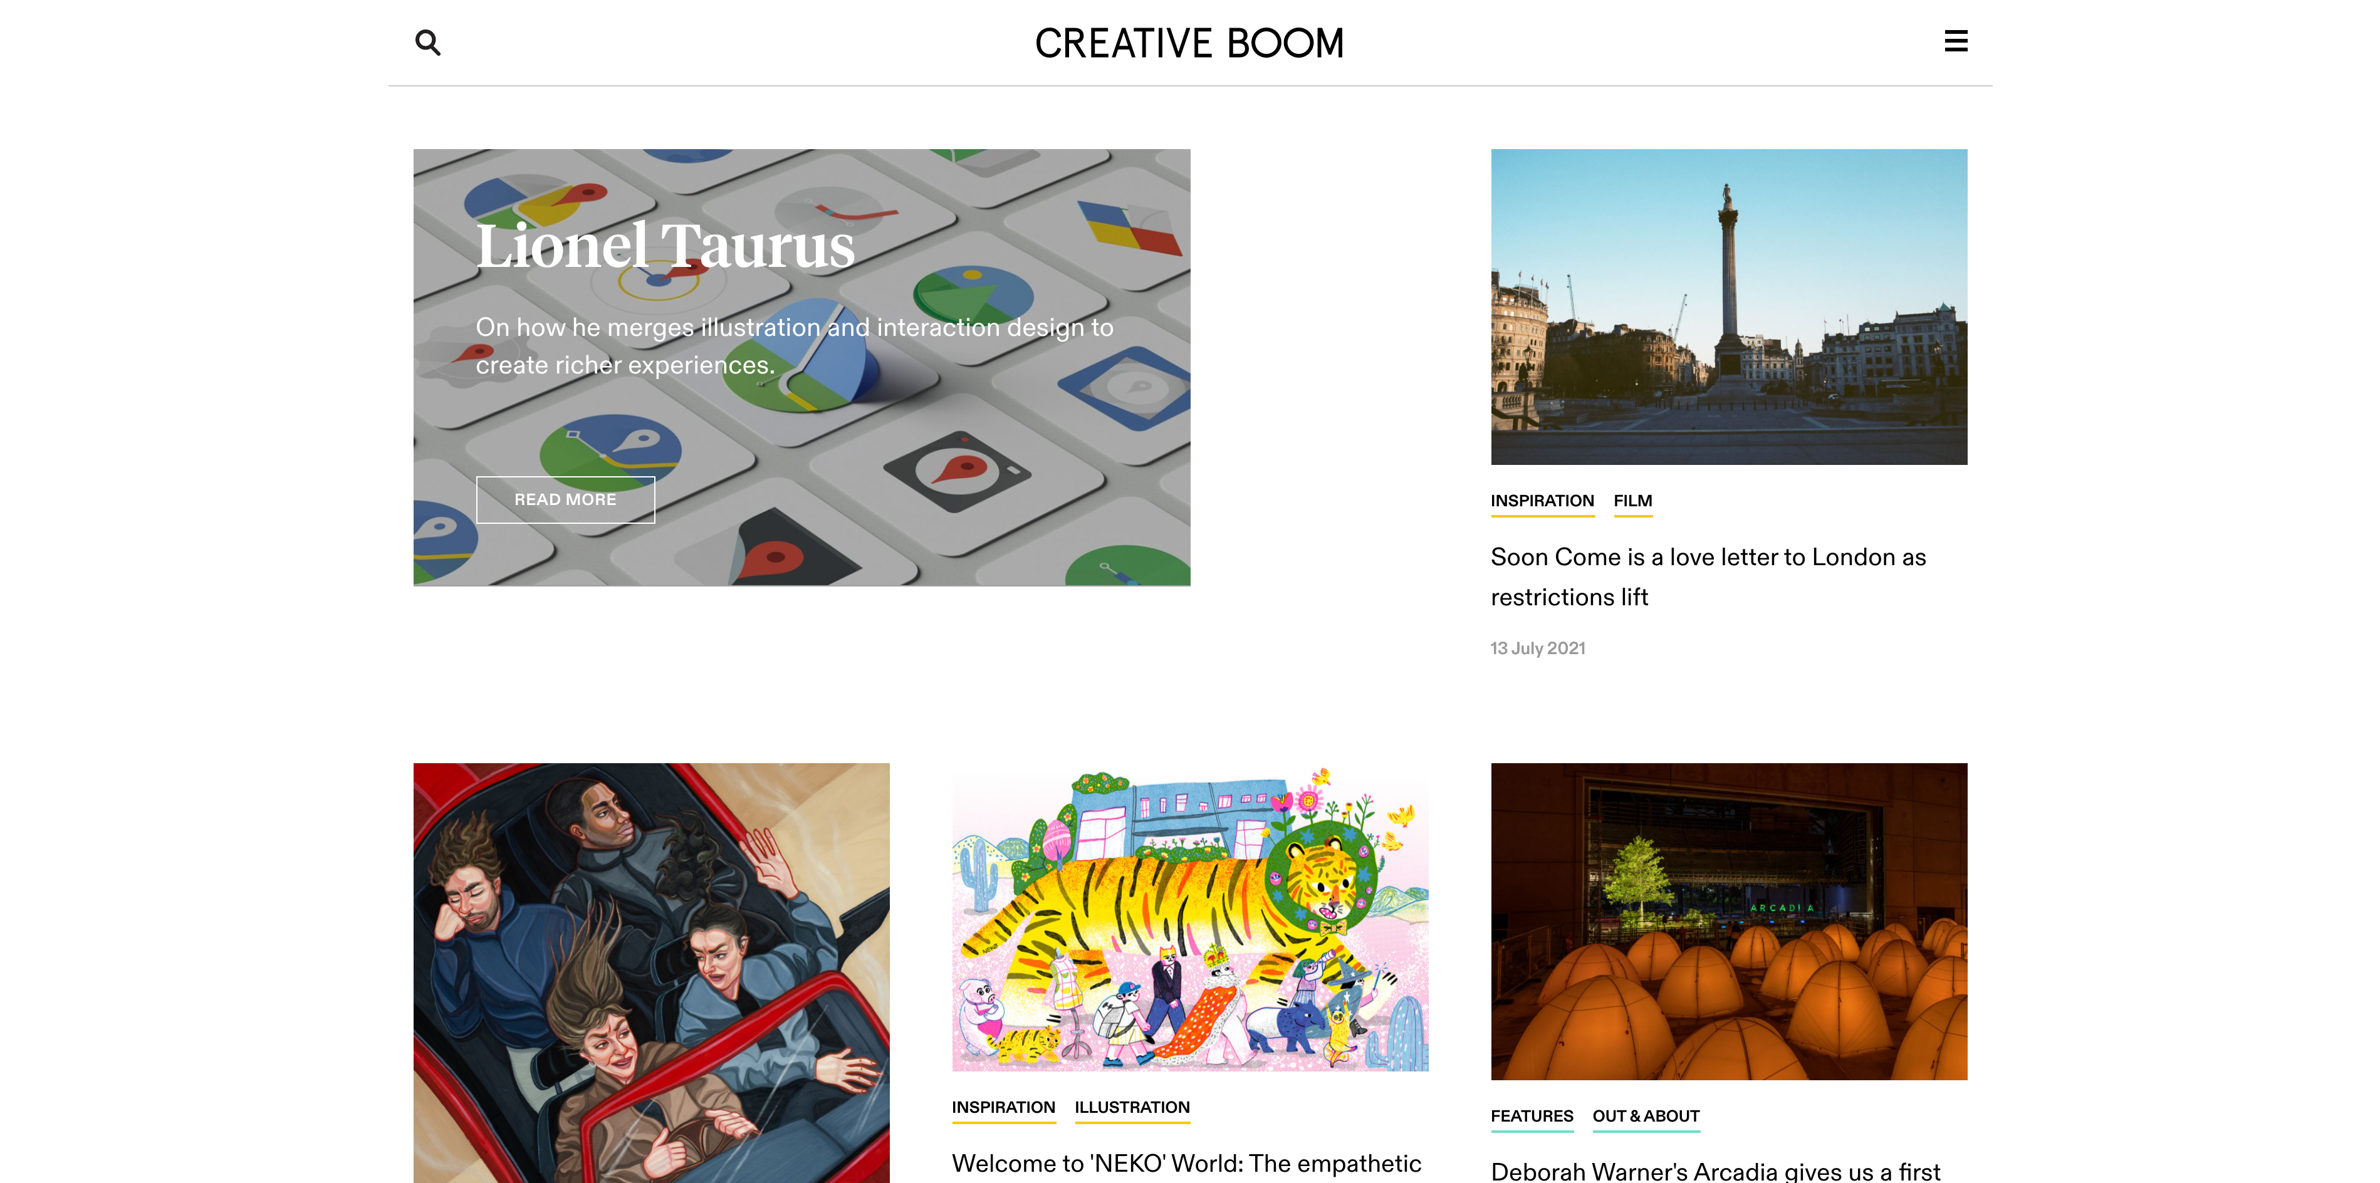2380x1183 pixels.
Task: Select the Out & About tag
Action: [x=1646, y=1117]
